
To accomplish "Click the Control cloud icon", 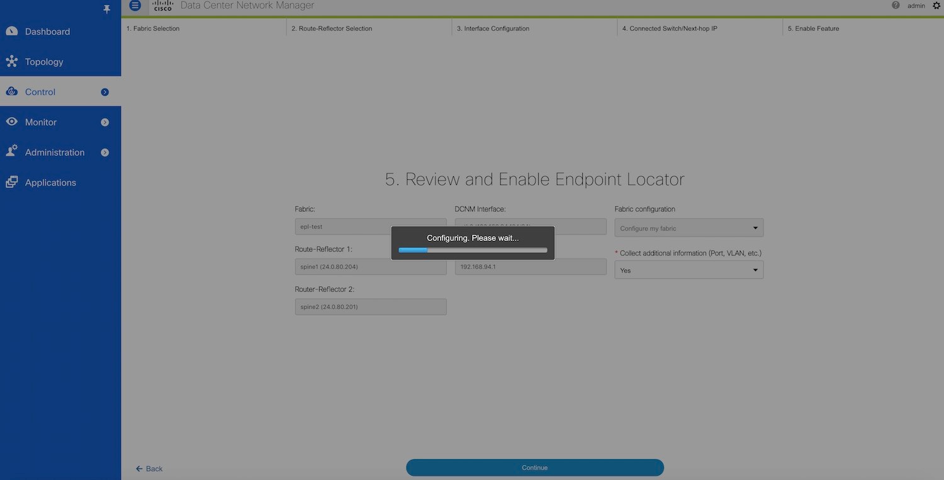I will point(11,91).
